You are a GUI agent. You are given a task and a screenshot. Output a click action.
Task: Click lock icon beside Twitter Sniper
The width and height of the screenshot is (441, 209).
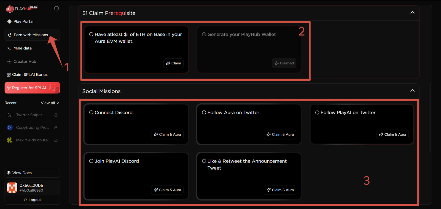pyautogui.click(x=56, y=115)
